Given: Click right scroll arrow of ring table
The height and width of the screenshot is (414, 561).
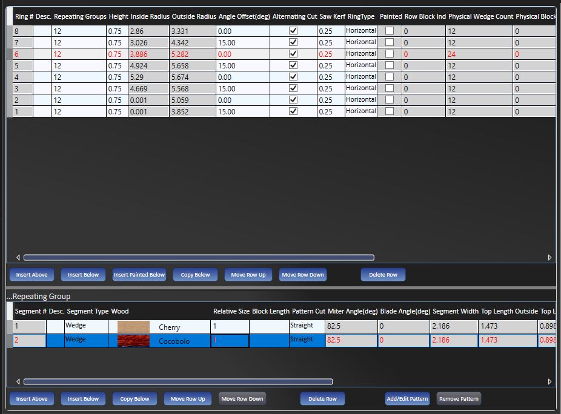Looking at the screenshot, I should click(549, 257).
